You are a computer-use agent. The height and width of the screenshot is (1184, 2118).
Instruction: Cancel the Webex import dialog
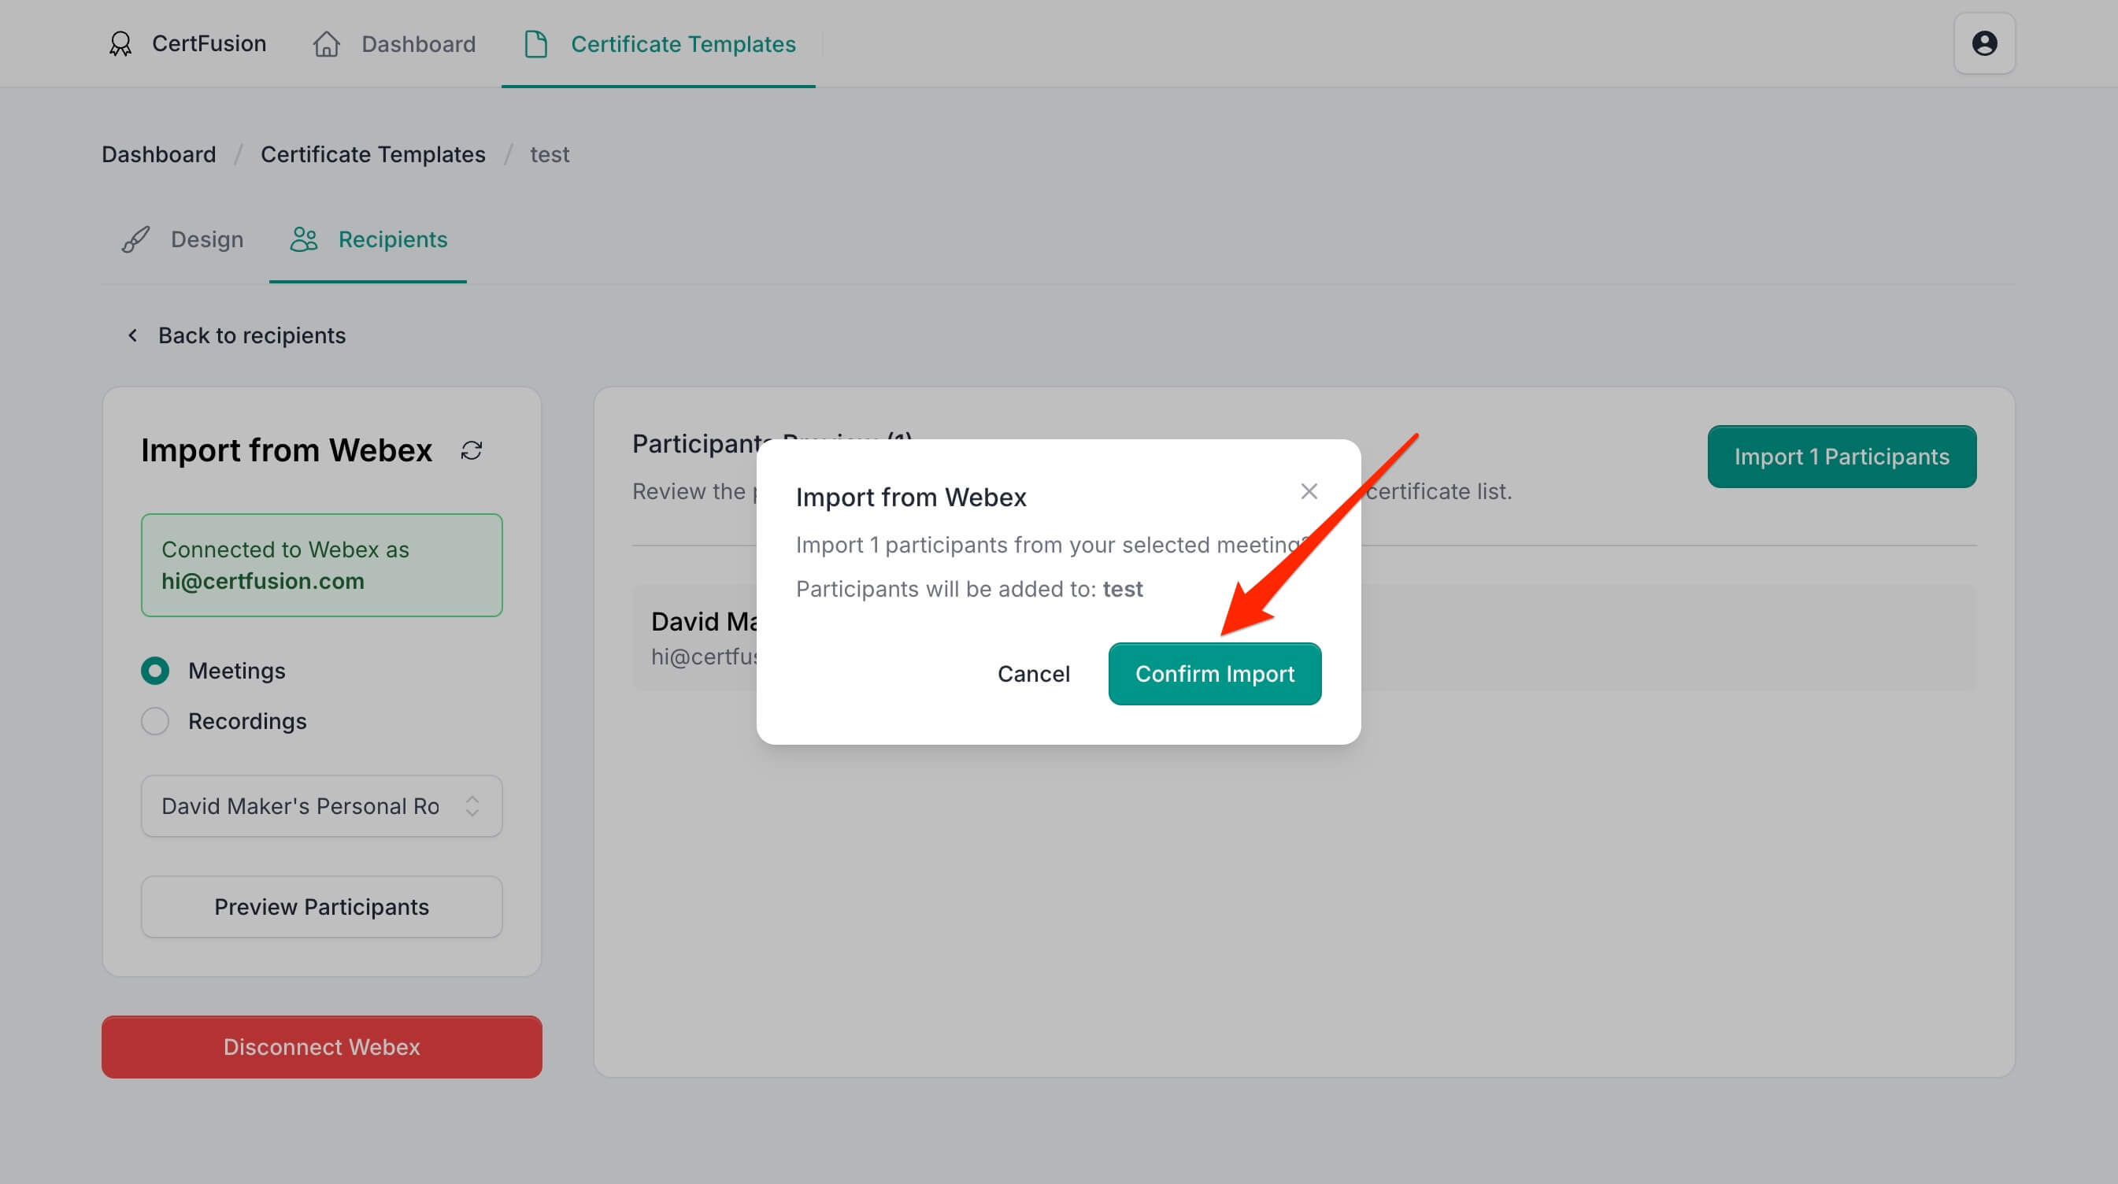pyautogui.click(x=1034, y=674)
